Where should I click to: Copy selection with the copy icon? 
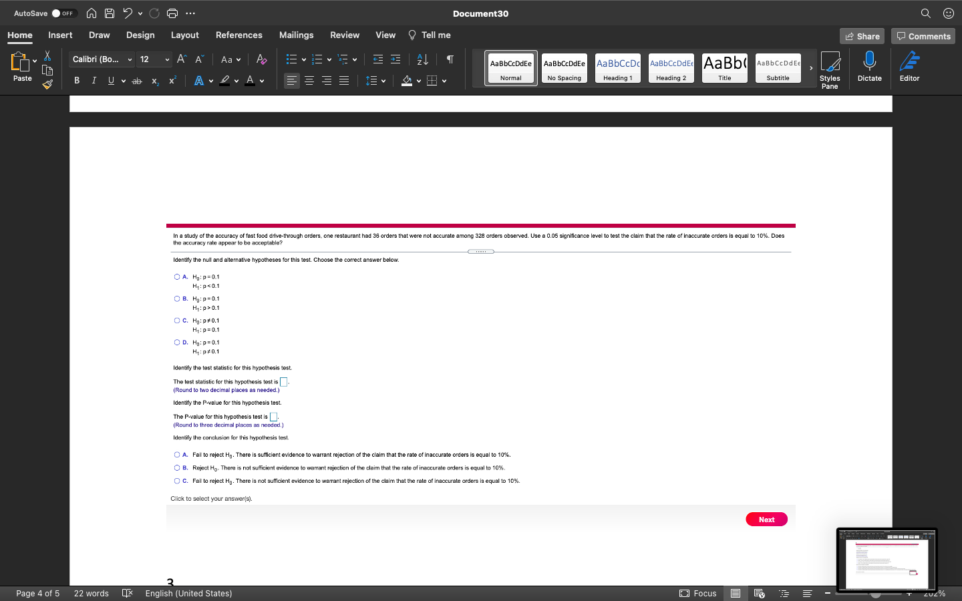(x=47, y=70)
